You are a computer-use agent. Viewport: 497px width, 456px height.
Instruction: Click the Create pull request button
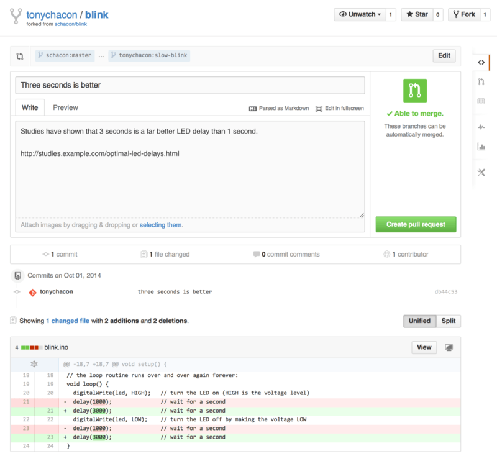(x=414, y=224)
